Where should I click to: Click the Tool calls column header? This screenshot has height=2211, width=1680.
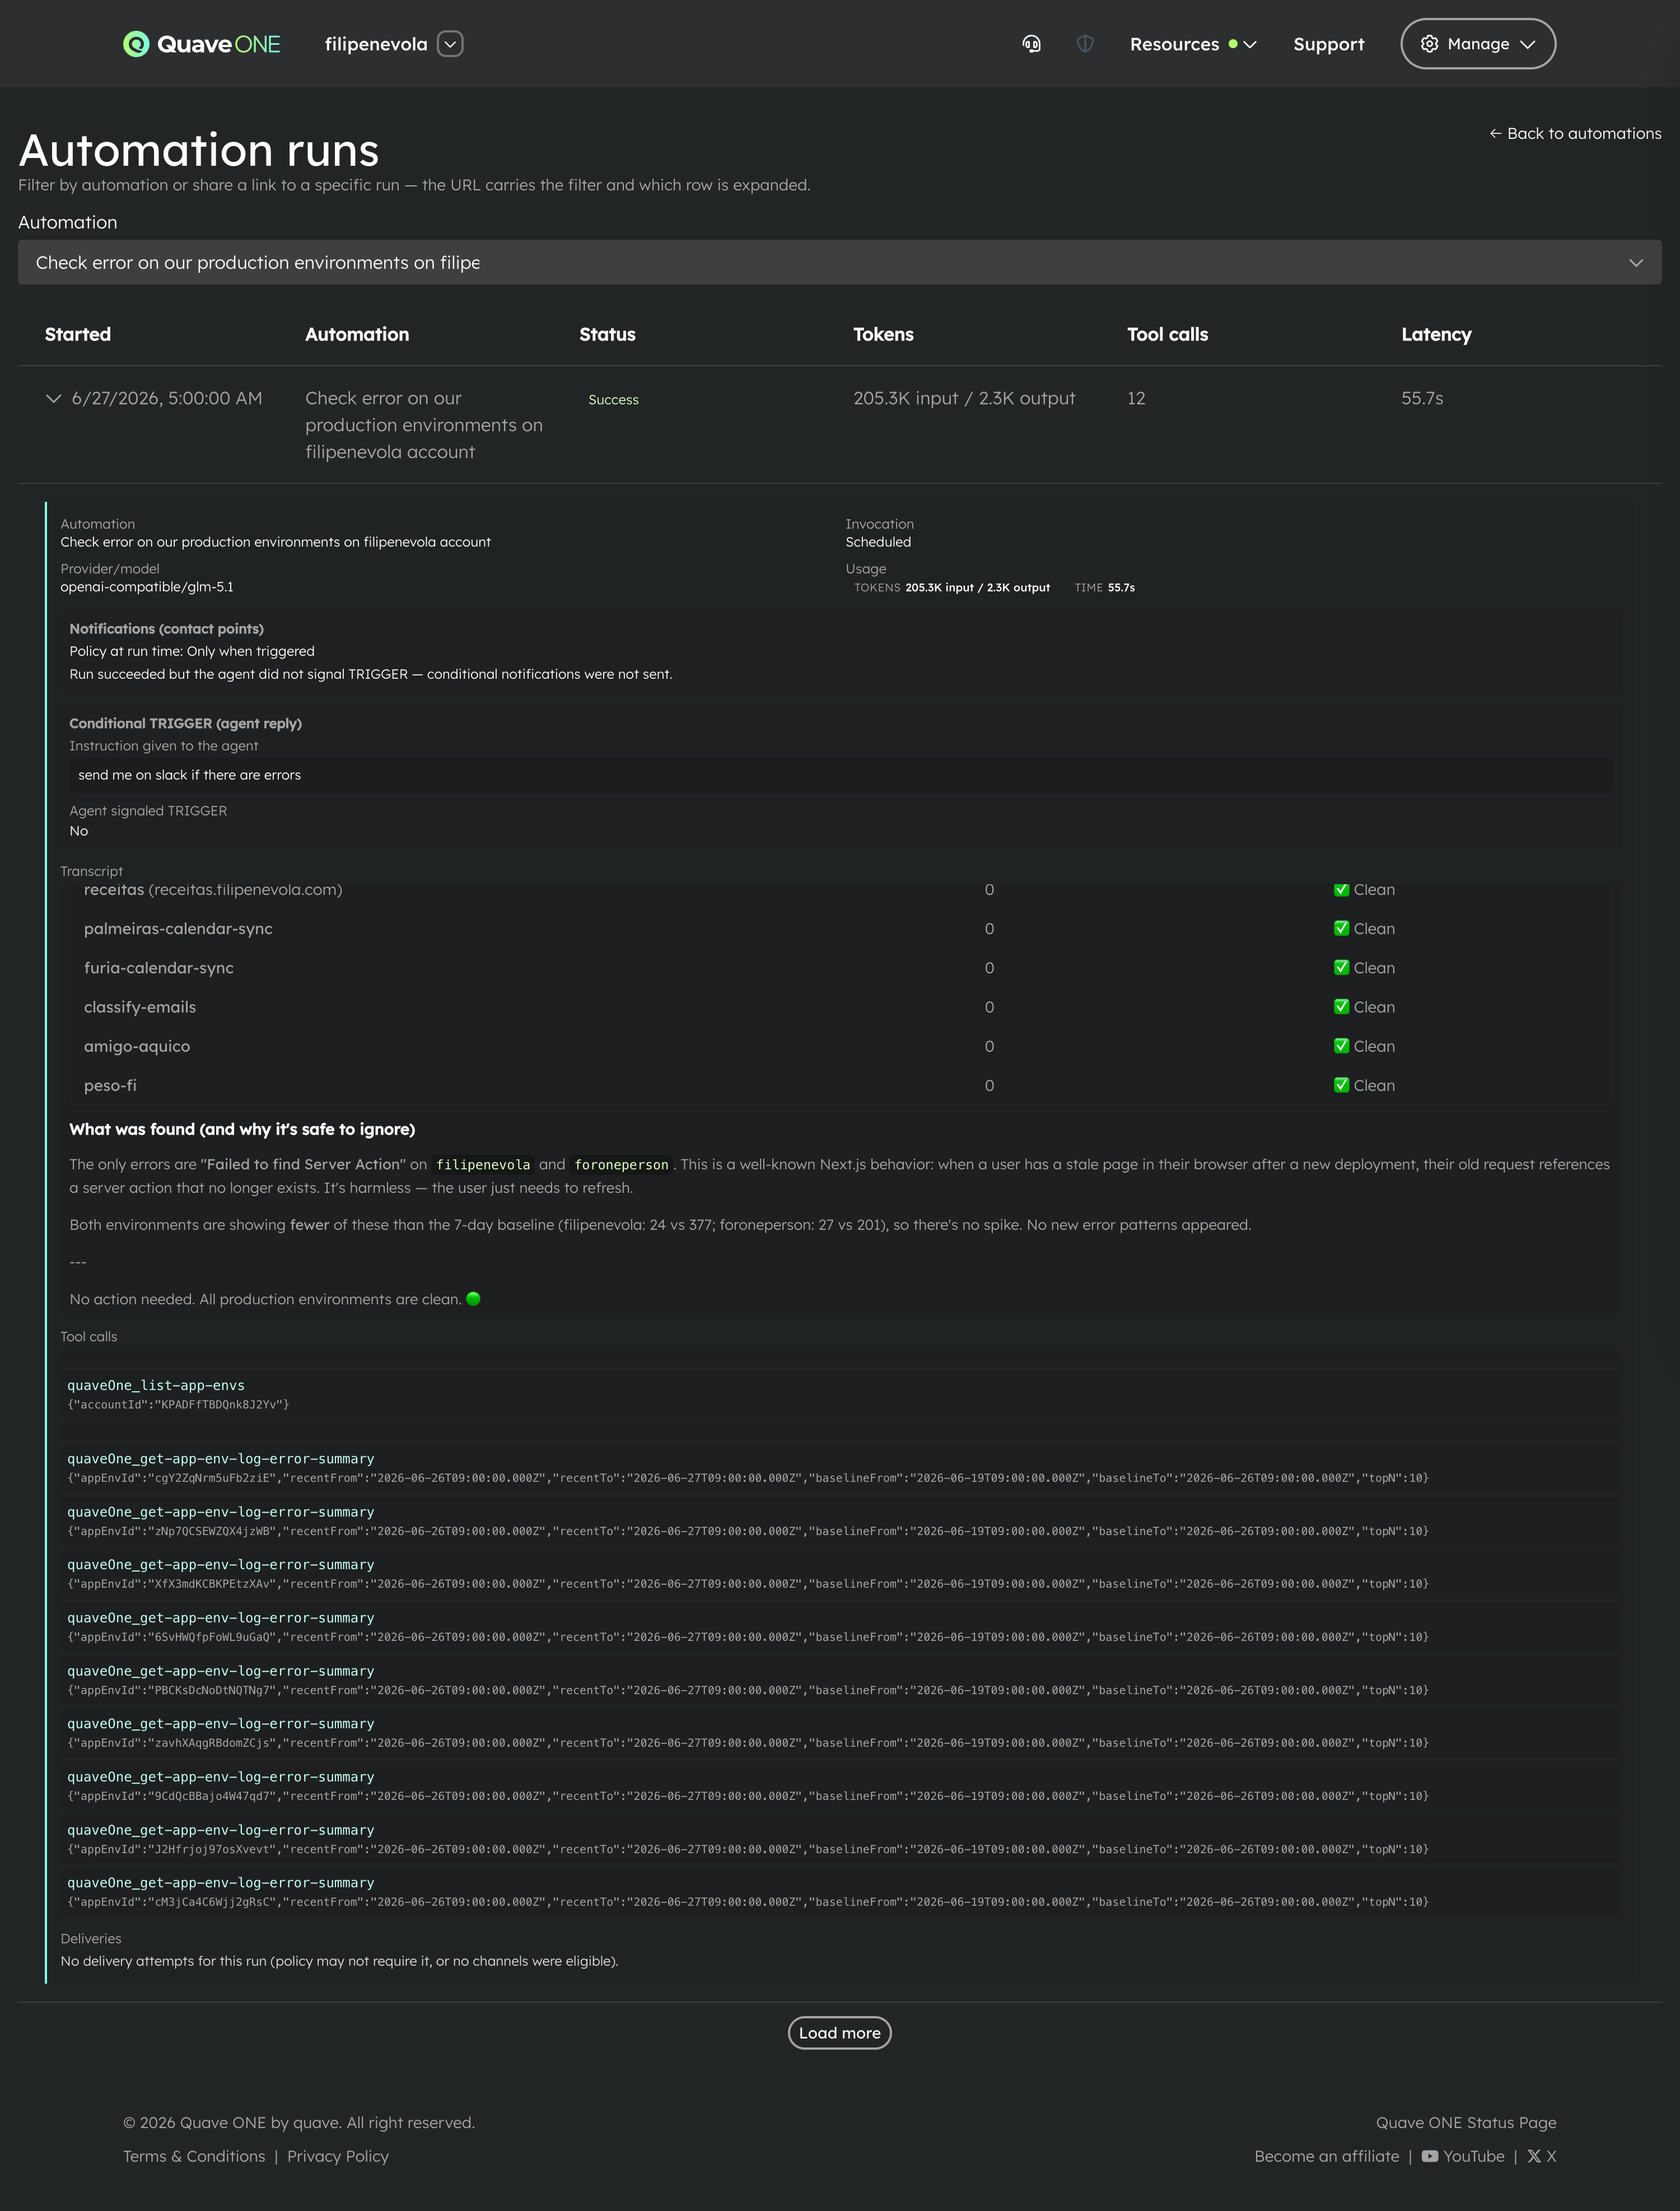[x=1167, y=334]
